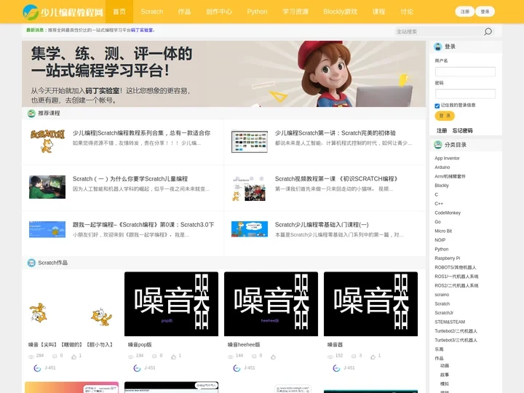524x393 pixels.
Task: Click the author avatar under 噪音pop版
Action: [137, 368]
